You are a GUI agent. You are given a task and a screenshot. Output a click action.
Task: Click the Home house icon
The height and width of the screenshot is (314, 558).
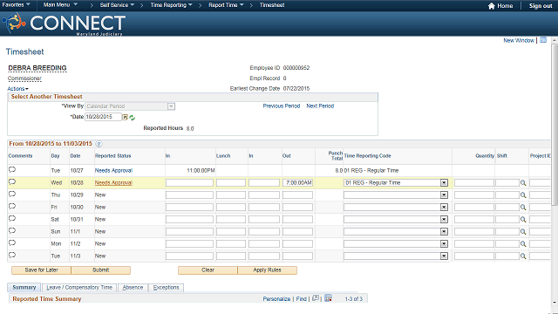[492, 6]
